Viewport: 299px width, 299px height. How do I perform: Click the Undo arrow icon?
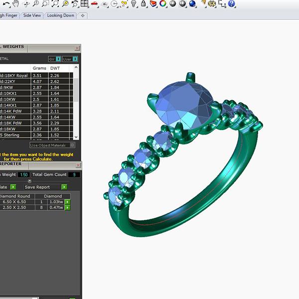(x=6, y=4)
